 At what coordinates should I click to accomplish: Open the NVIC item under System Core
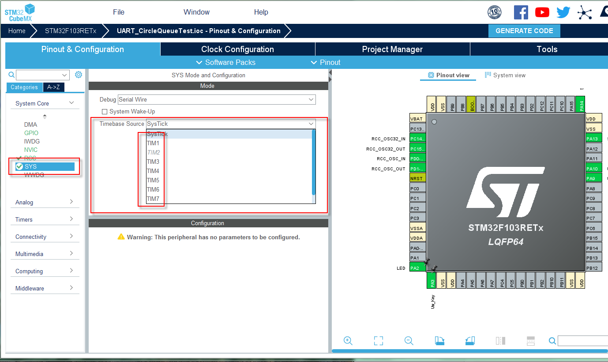click(31, 150)
